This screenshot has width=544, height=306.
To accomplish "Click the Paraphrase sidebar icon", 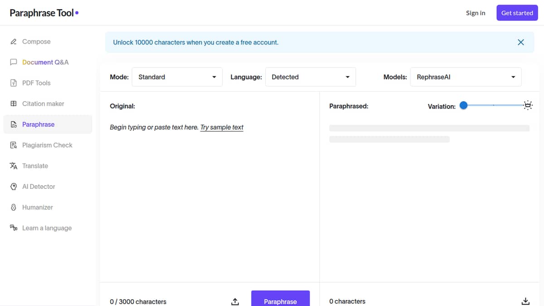I will 14,124.
